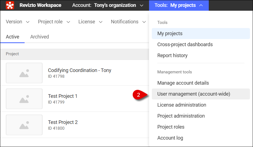253x147 pixels.
Task: Collapse the Tools: My projects menu
Action: click(179, 5)
